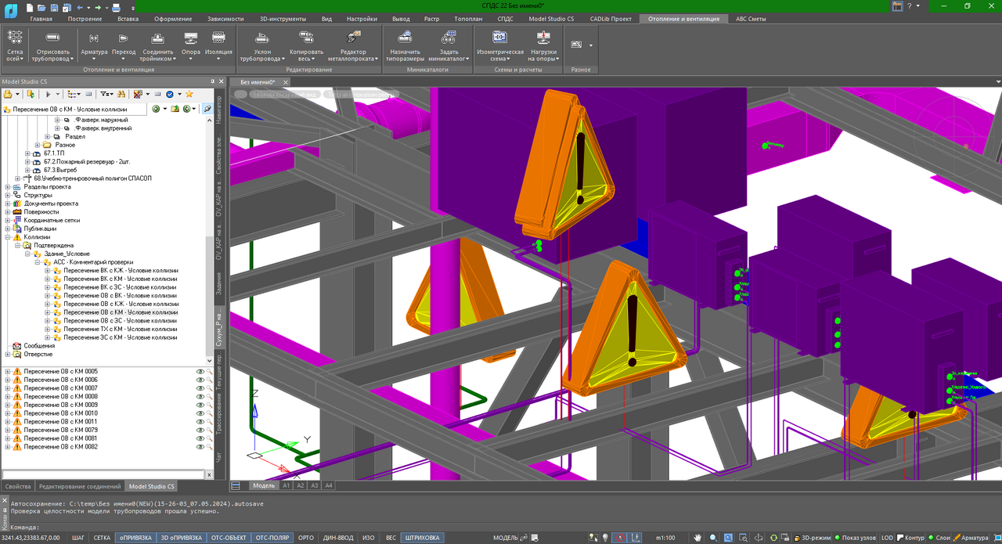Open the Вставка ribbon tab
1002x544 pixels.
point(128,19)
